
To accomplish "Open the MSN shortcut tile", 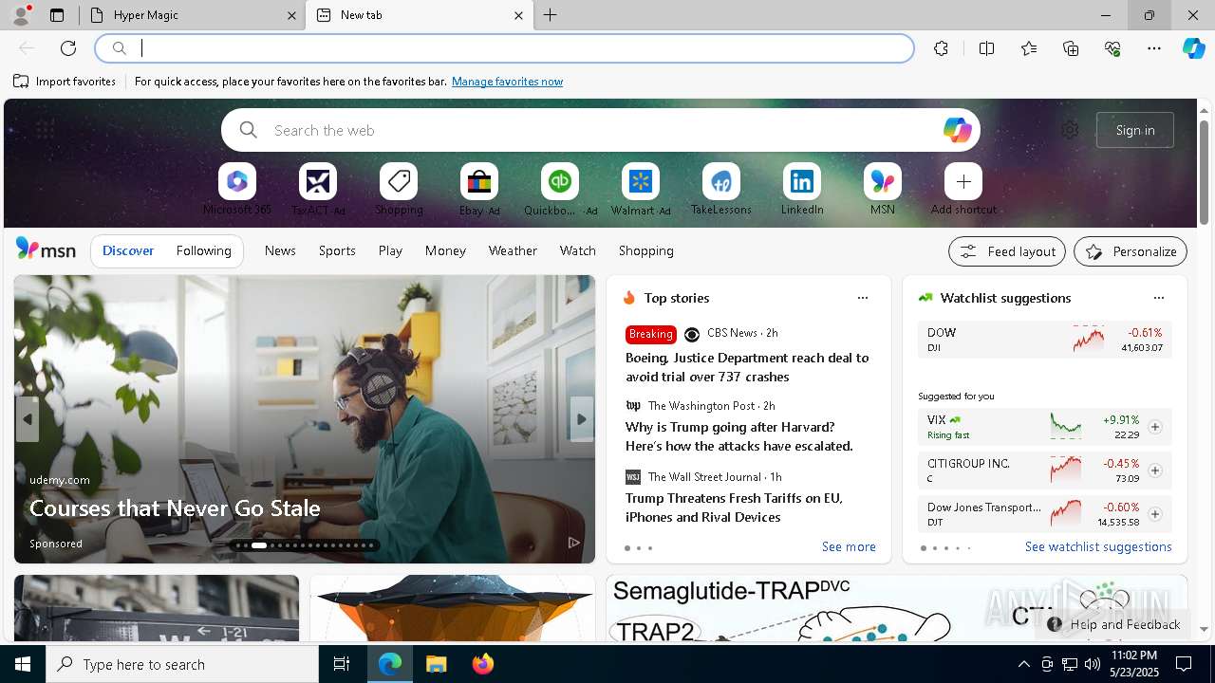I will coord(883,189).
